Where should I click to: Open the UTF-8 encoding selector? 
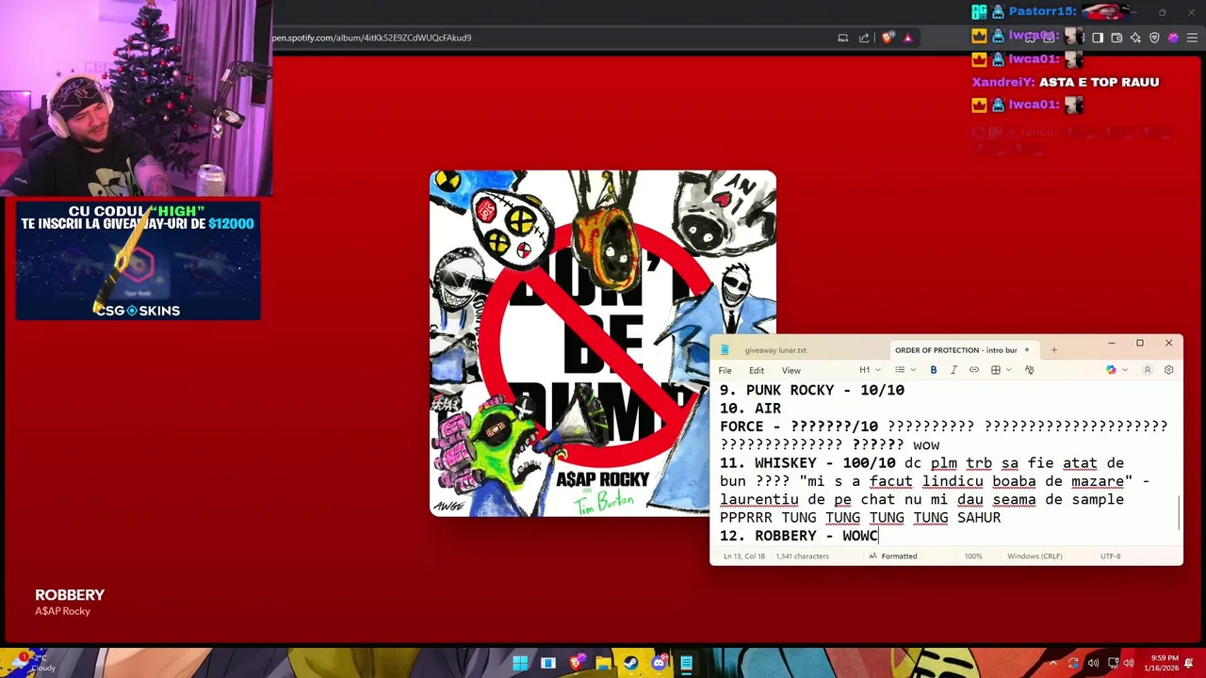[x=1110, y=557]
